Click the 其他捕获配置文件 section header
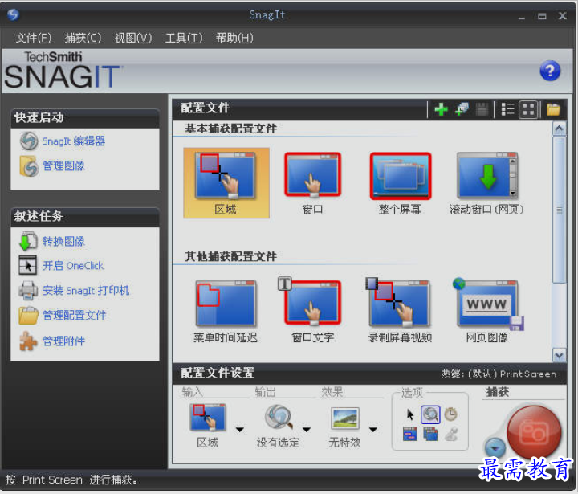Screen dimensions: 578x494 (x=230, y=256)
